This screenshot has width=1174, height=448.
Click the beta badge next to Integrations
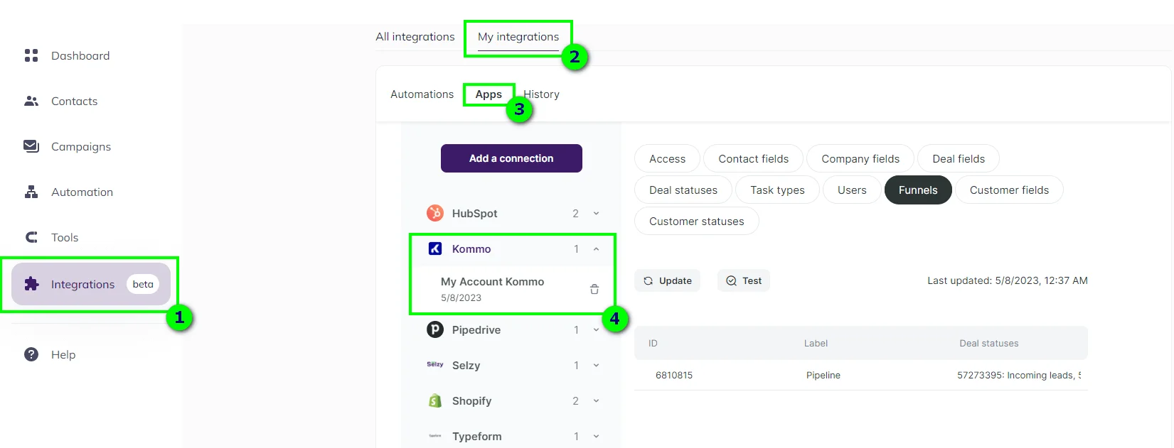pos(143,284)
